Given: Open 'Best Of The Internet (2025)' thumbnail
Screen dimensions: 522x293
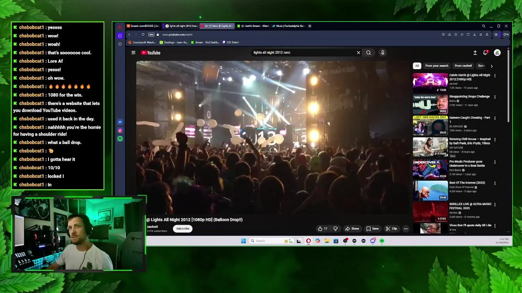Looking at the screenshot, I should (x=430, y=190).
